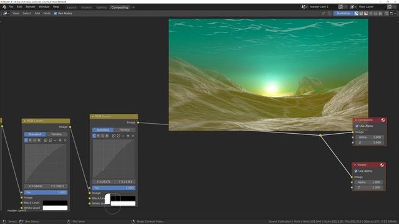399x224 pixels.
Task: Open the Node menu in editor header
Action: click(x=47, y=13)
